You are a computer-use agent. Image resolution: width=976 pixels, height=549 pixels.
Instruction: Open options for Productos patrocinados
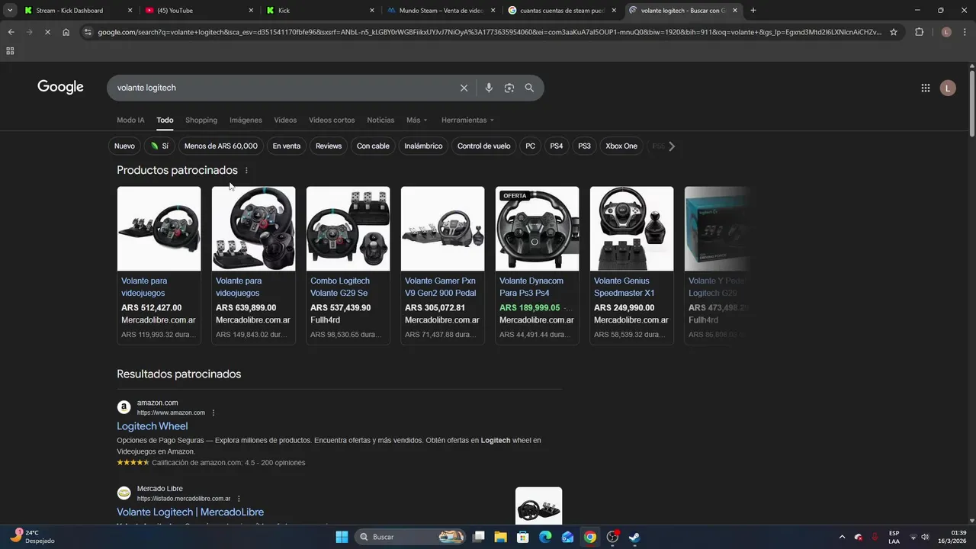tap(246, 170)
